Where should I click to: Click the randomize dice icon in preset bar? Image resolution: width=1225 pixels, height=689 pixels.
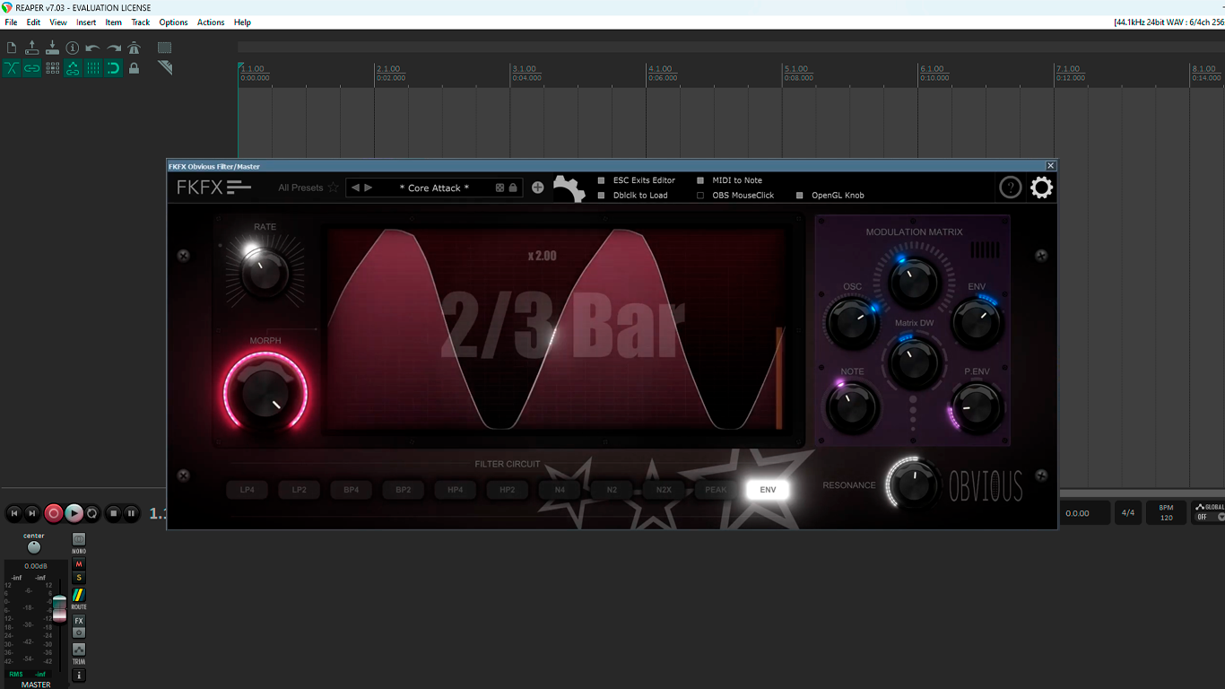(500, 188)
